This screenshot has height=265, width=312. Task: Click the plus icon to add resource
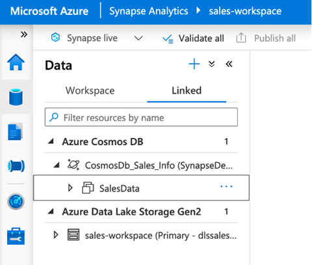tap(194, 64)
